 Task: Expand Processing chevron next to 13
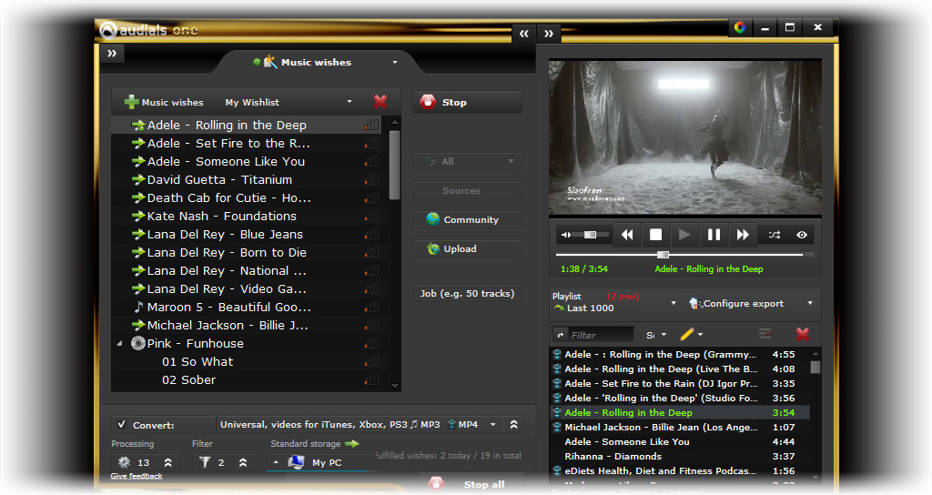pos(168,462)
